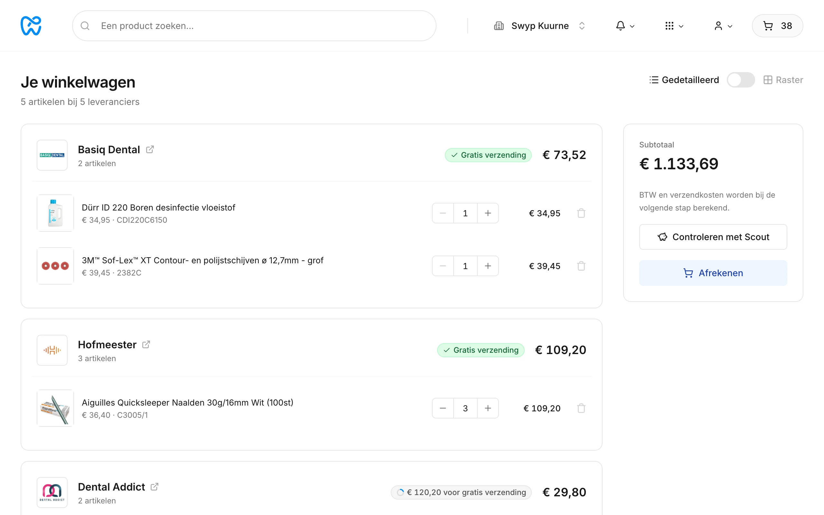Select the Raster grid view label
Image resolution: width=824 pixels, height=515 pixels.
783,80
